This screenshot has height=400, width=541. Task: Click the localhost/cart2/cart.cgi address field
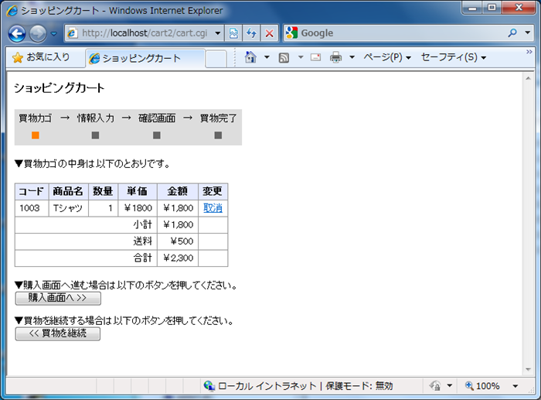tap(144, 33)
